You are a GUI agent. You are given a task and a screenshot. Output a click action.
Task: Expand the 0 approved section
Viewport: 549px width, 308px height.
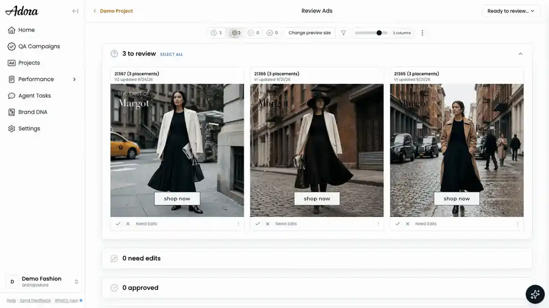click(x=317, y=288)
